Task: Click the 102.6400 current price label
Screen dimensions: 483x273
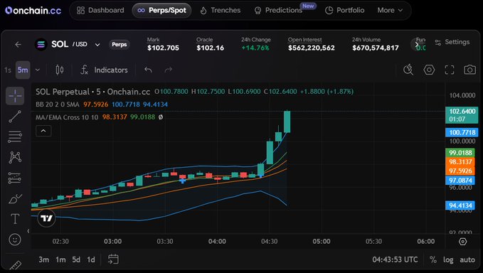Action: tap(462, 115)
